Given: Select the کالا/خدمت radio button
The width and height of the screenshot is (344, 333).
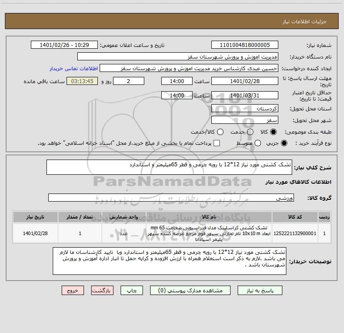Looking at the screenshot, I should pos(220,132).
